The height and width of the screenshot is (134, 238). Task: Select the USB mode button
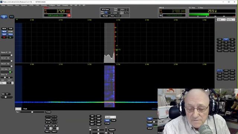click(x=226, y=70)
